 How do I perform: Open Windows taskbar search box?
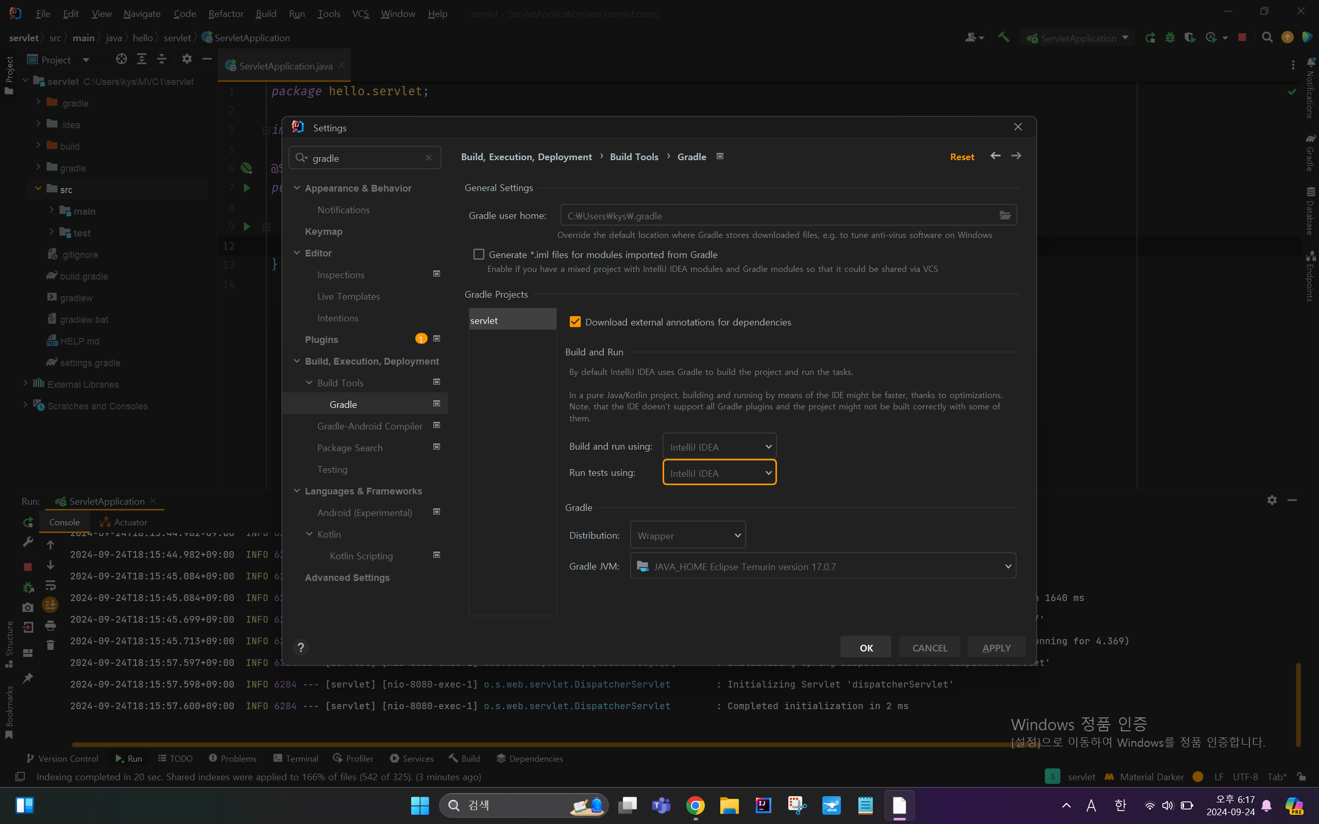tap(524, 805)
